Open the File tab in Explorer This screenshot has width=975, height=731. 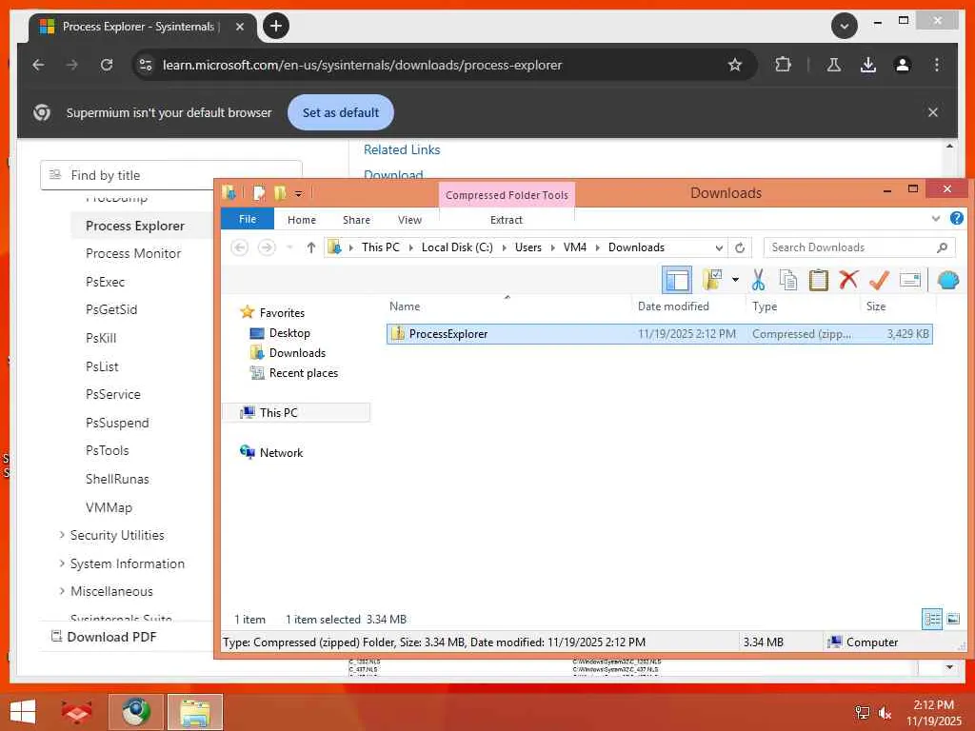tap(248, 219)
